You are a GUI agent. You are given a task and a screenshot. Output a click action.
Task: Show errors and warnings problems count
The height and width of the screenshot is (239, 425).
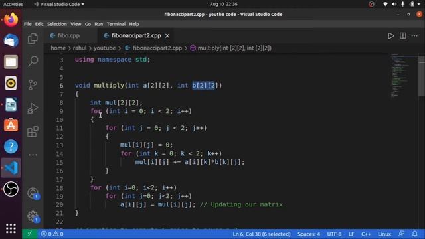point(52,234)
